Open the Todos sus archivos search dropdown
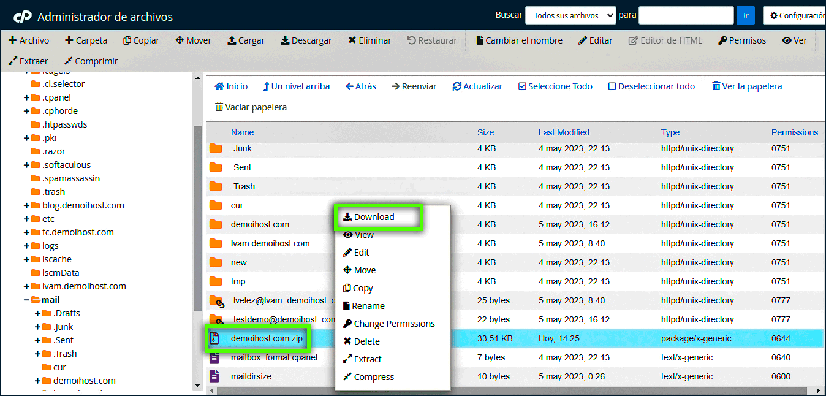Image resolution: width=826 pixels, height=396 pixels. (x=570, y=16)
